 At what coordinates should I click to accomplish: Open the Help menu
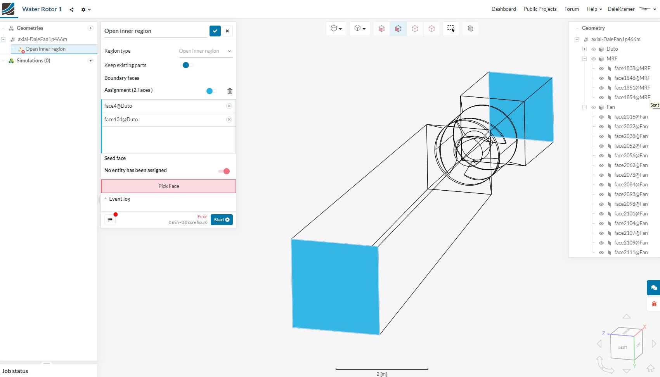point(594,9)
